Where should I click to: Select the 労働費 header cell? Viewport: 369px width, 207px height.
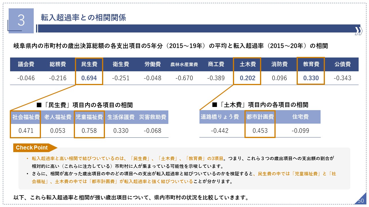pos(153,64)
